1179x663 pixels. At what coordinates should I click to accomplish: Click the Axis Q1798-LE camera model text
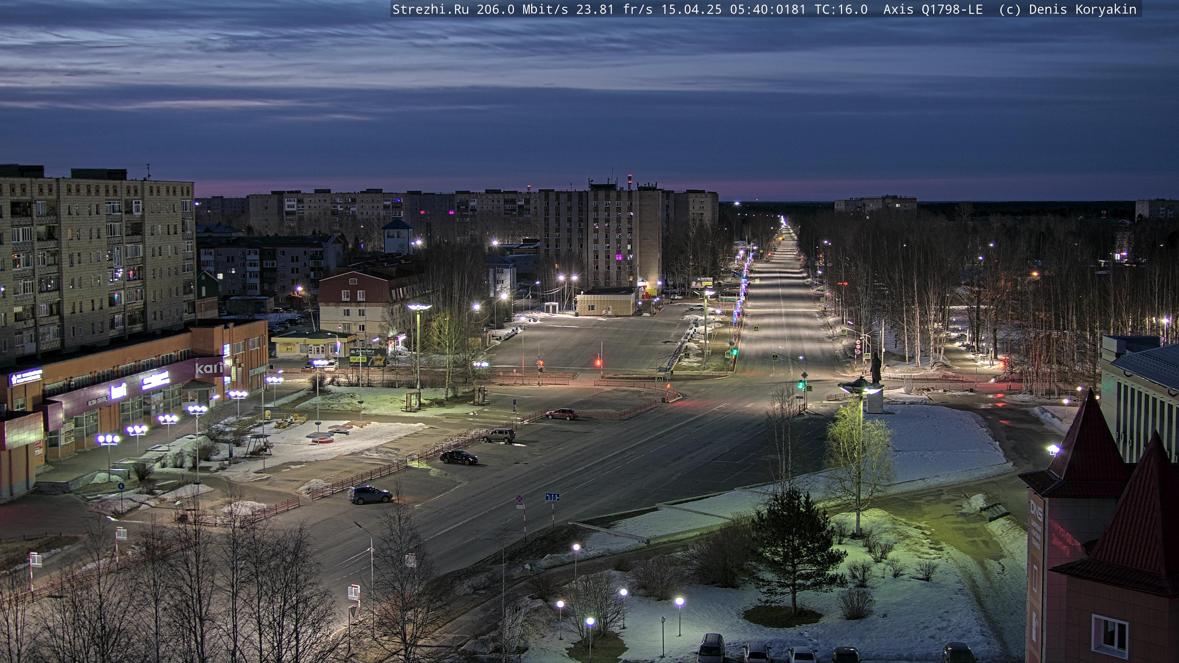click(x=933, y=9)
